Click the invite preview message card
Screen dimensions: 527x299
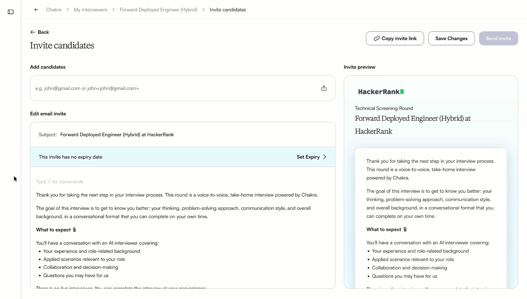(x=431, y=218)
